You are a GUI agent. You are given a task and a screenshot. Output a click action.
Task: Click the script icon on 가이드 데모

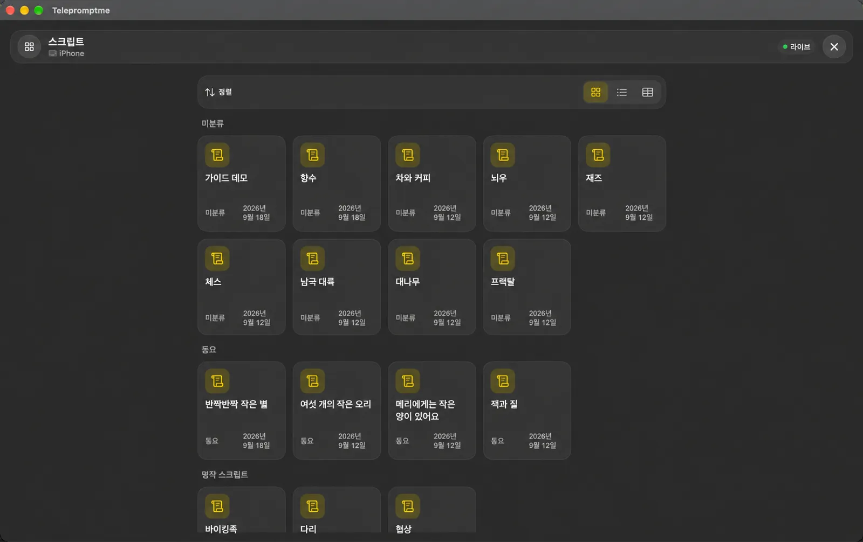pyautogui.click(x=217, y=155)
